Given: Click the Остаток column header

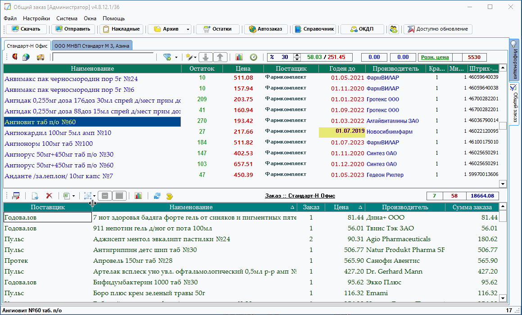Looking at the screenshot, I should (202, 68).
